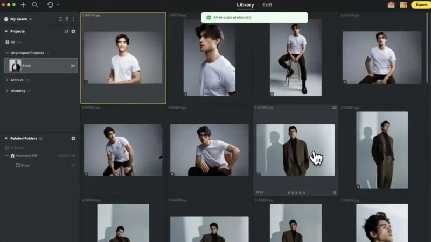Viewport: 431px width, 242px height.
Task: Select thumbnail 8 full-length suit portrait
Action: (382, 150)
